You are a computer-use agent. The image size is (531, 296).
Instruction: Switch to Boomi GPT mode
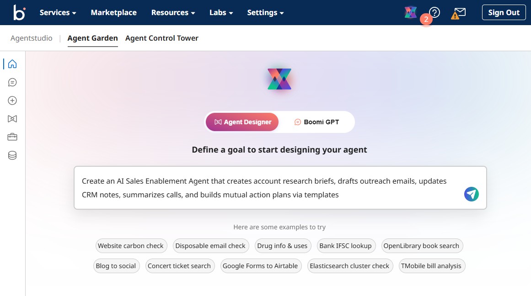(x=316, y=122)
